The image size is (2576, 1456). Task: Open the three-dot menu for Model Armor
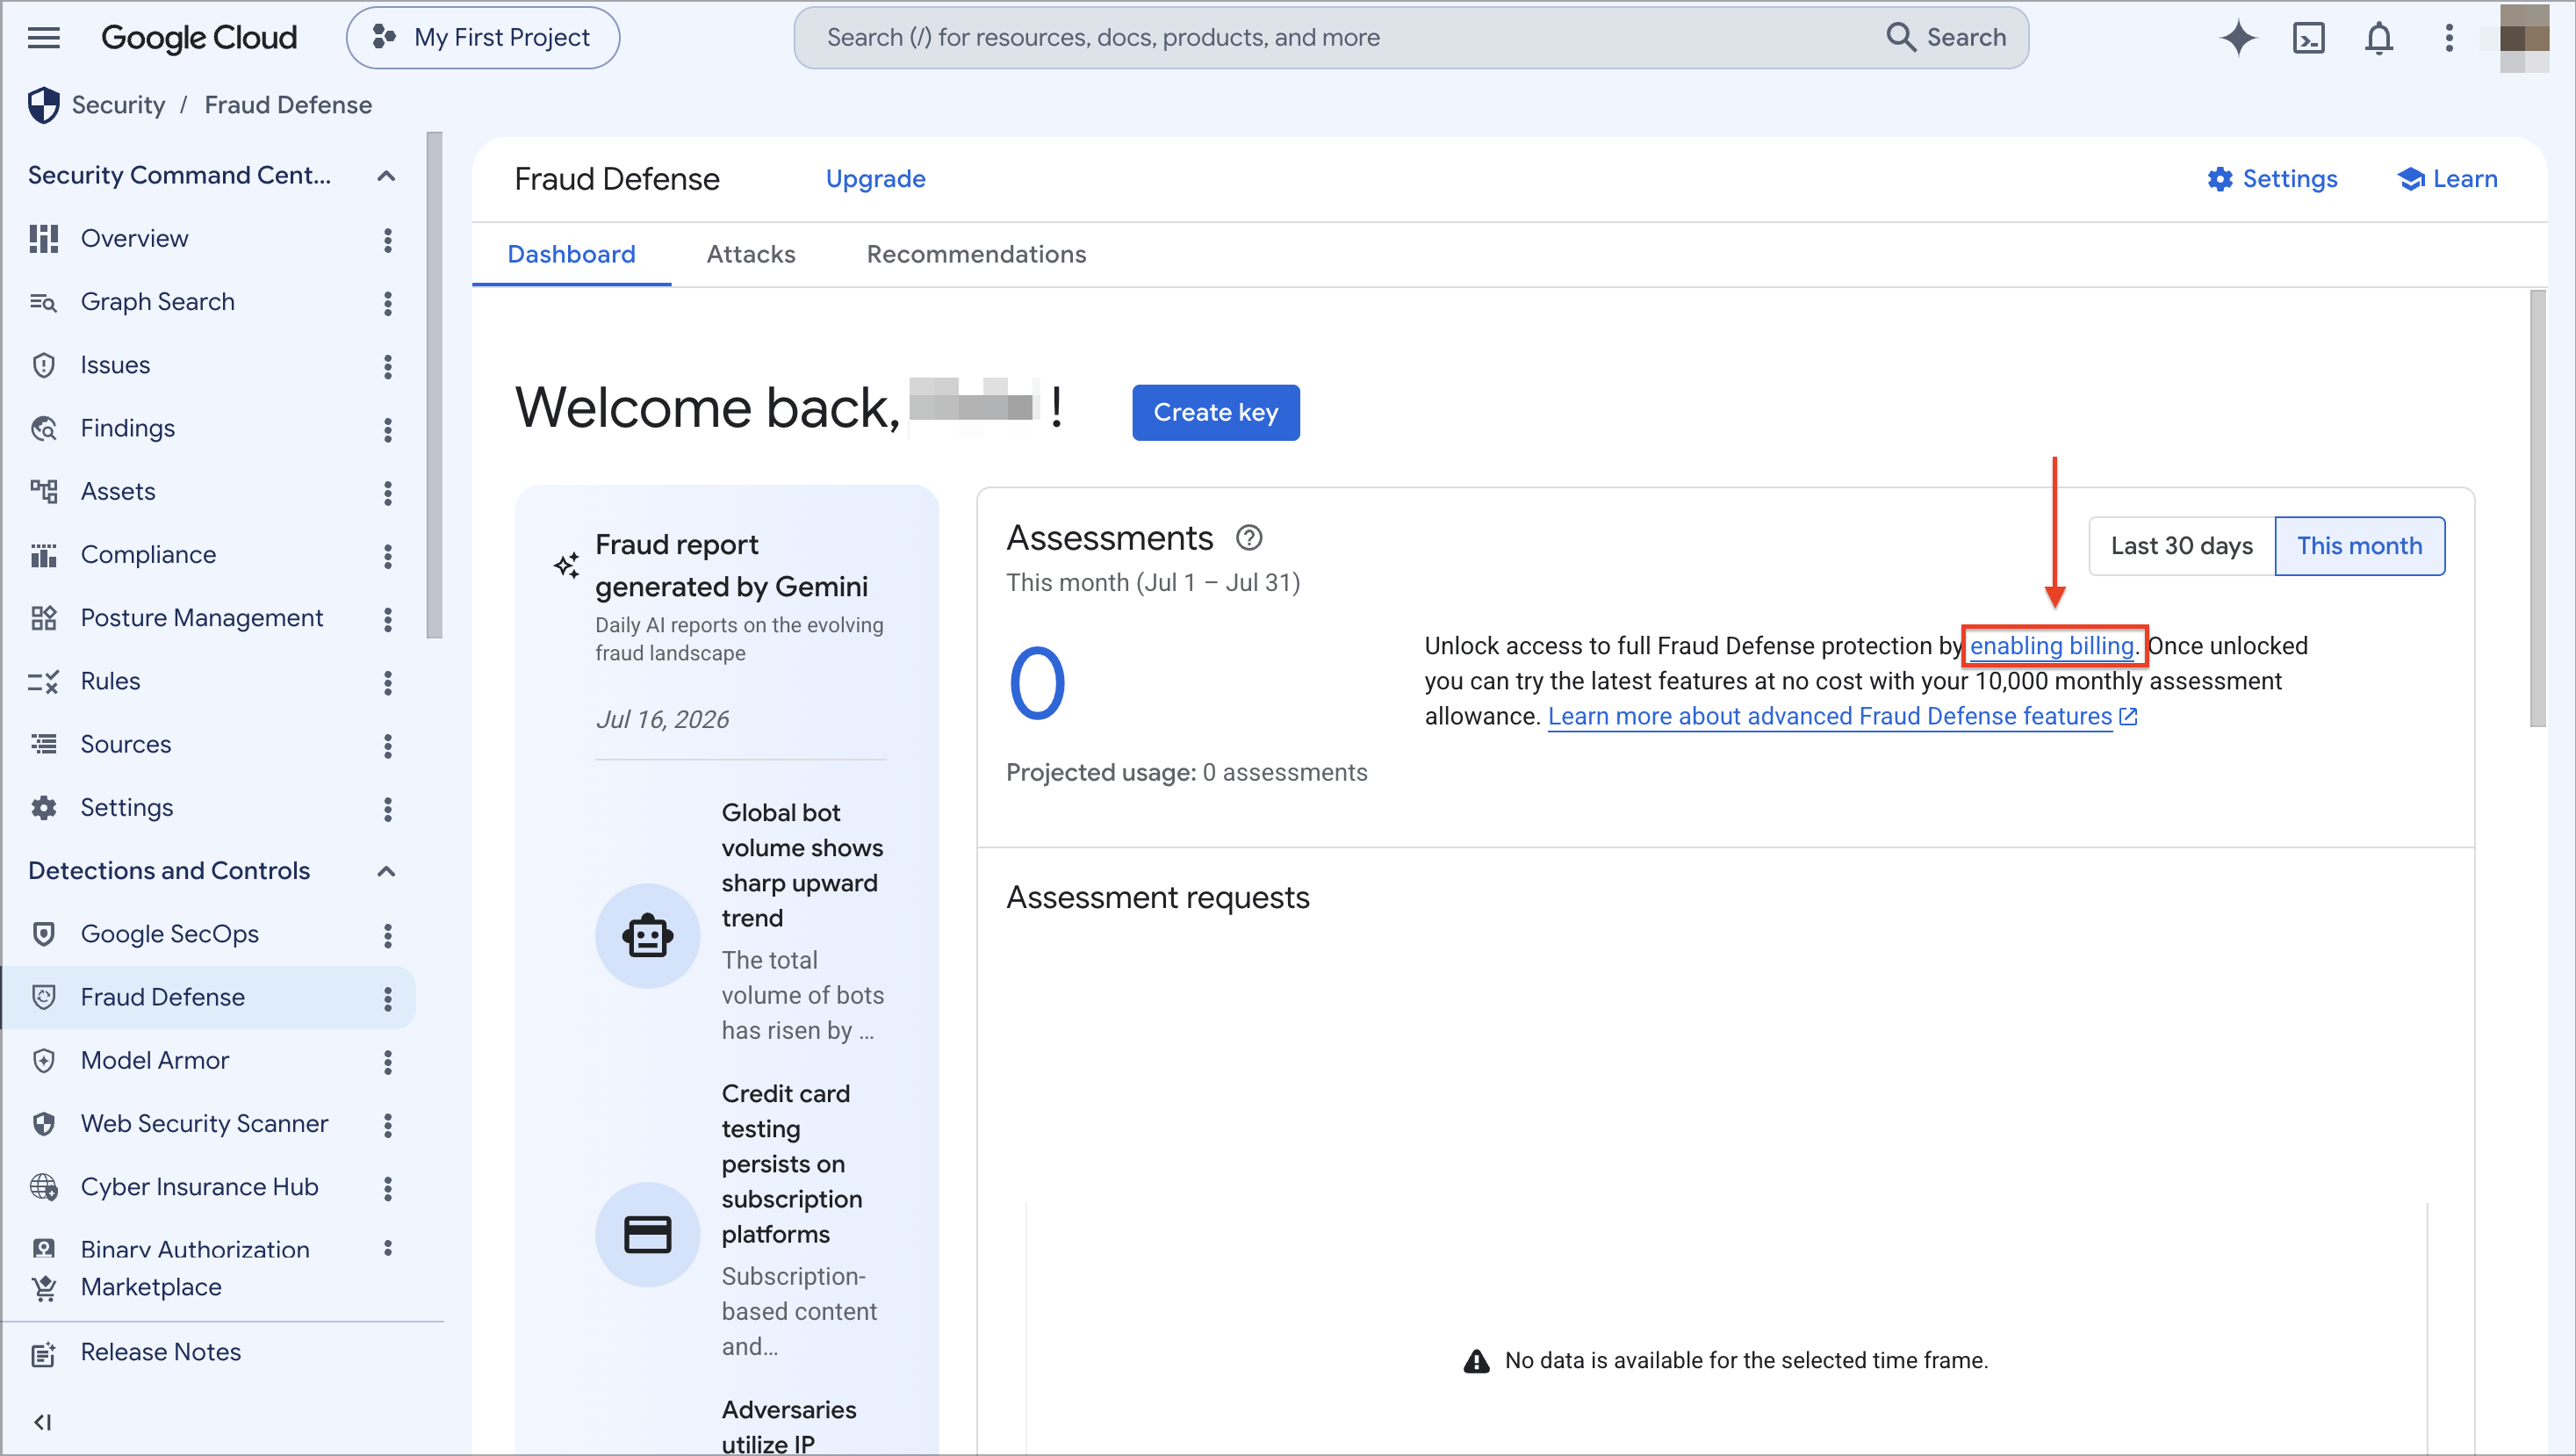coord(388,1061)
